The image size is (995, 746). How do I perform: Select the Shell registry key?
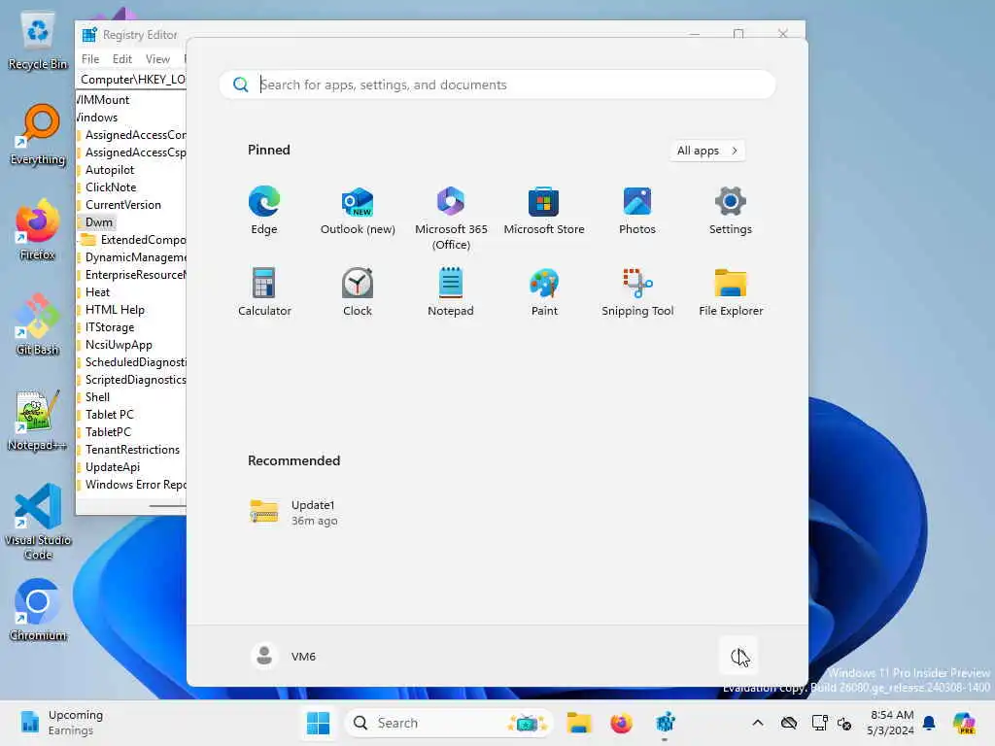pos(98,397)
